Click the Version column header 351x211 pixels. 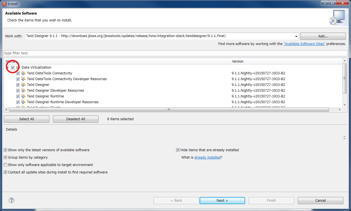point(286,61)
